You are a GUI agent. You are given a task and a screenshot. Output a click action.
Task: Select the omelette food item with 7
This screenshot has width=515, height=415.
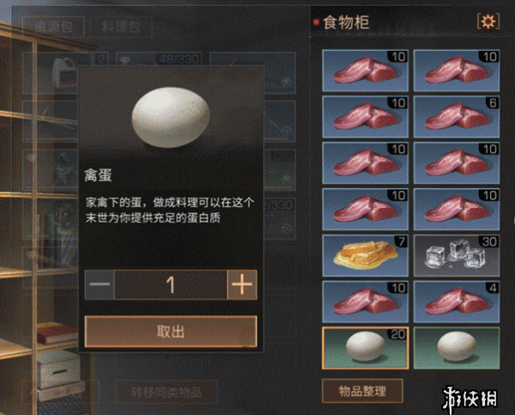click(366, 255)
